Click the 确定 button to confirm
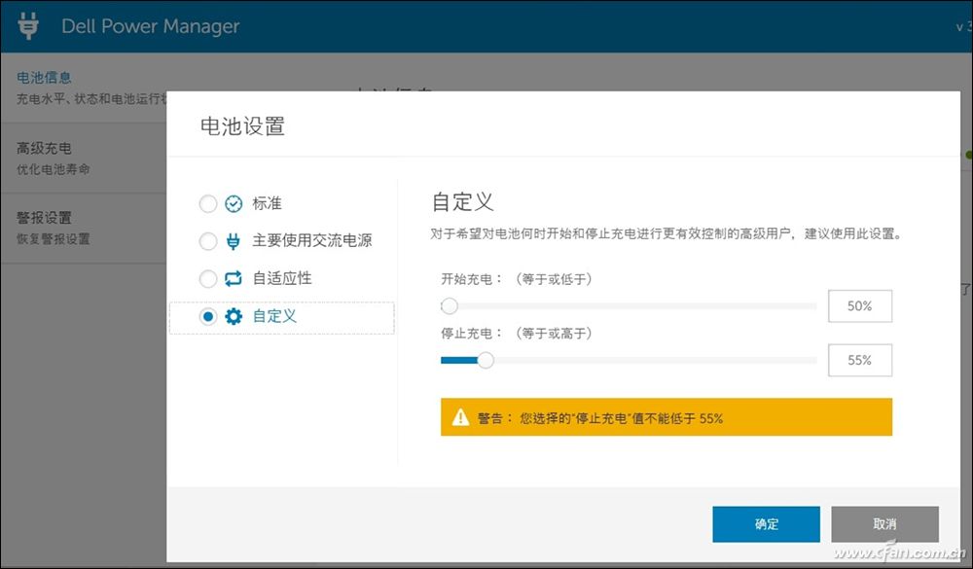The height and width of the screenshot is (569, 973). pos(767,523)
